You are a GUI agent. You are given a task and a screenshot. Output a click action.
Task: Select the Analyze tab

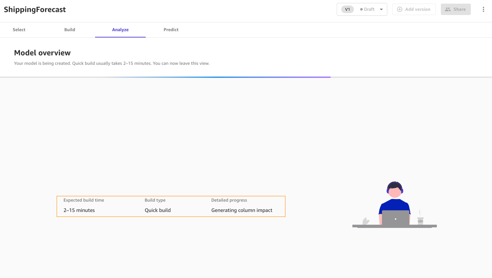[120, 30]
